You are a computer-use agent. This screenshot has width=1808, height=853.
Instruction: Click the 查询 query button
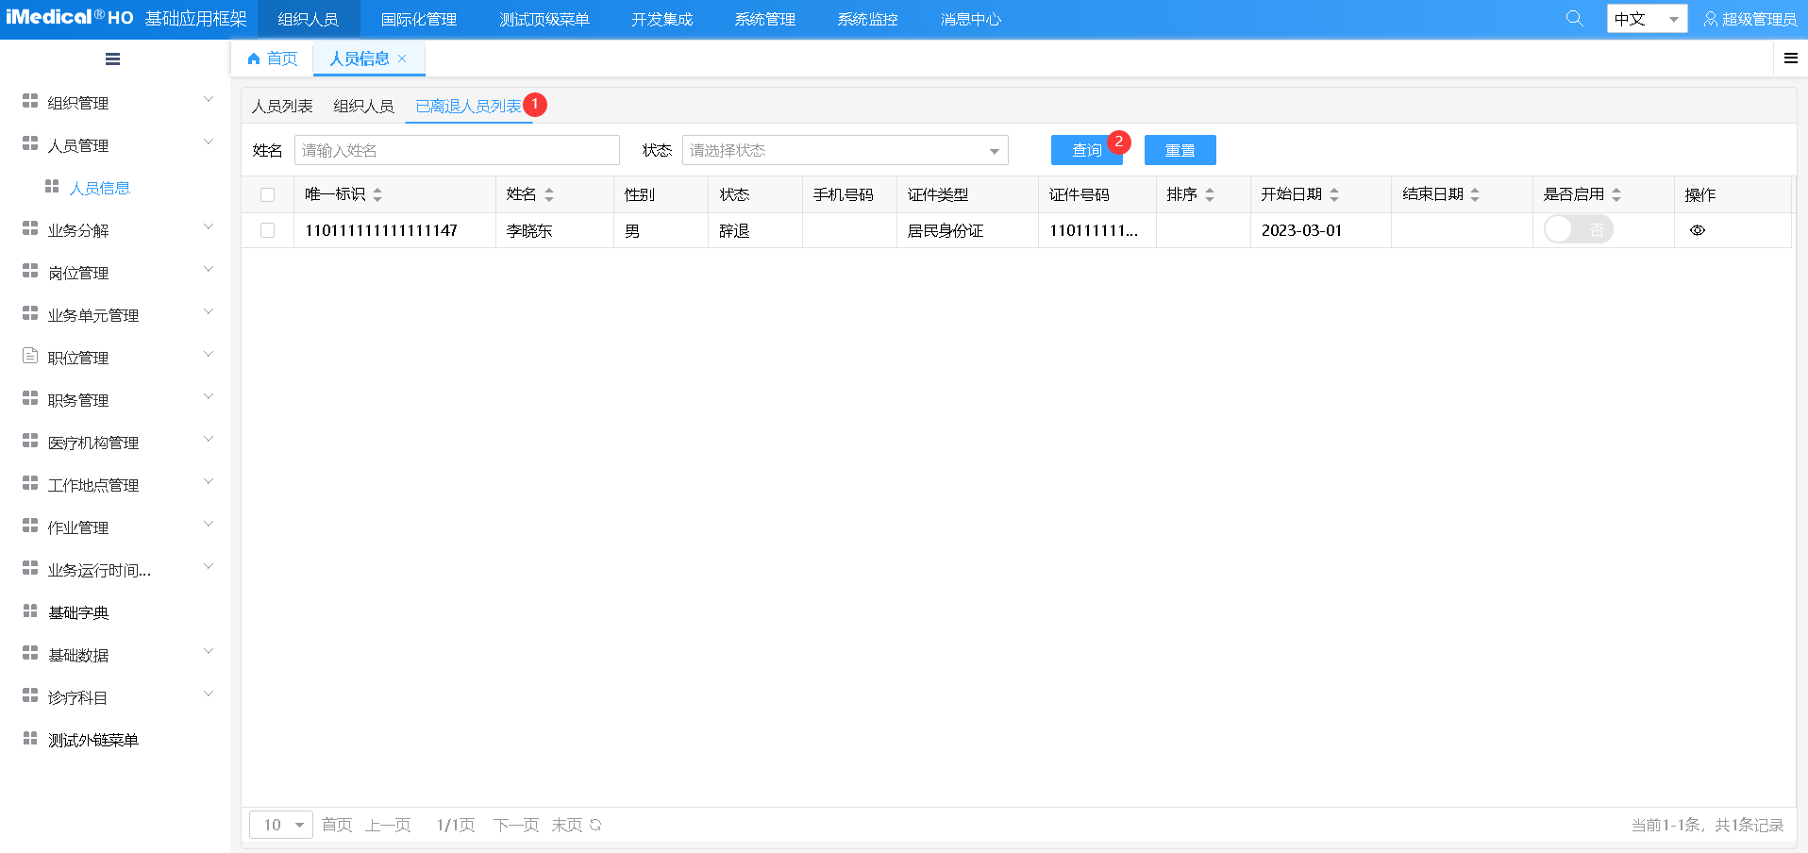(x=1086, y=150)
